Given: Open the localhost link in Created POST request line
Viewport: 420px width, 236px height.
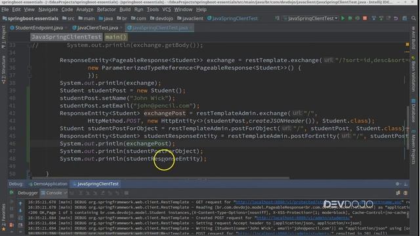Looking at the screenshot, I should 303,218.
